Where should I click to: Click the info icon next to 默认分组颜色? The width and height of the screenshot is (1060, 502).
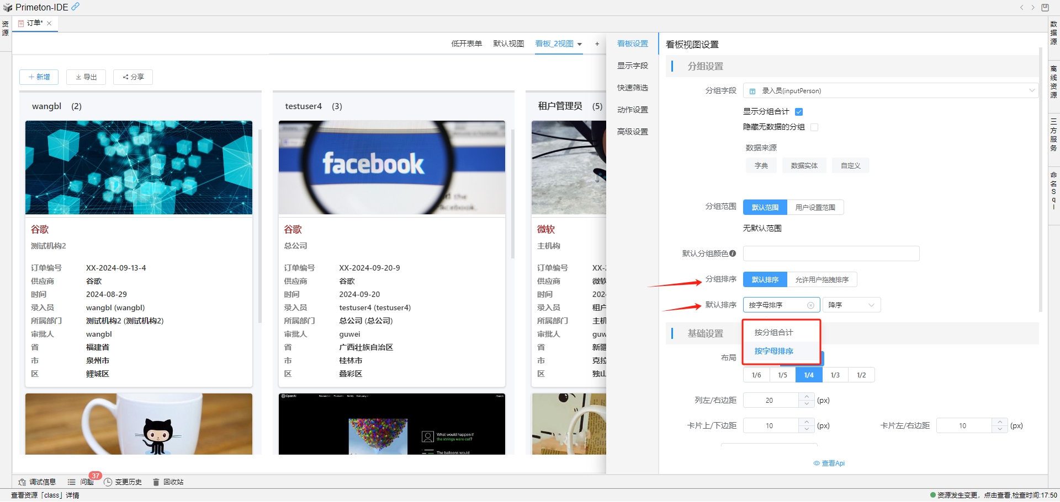[x=733, y=253]
